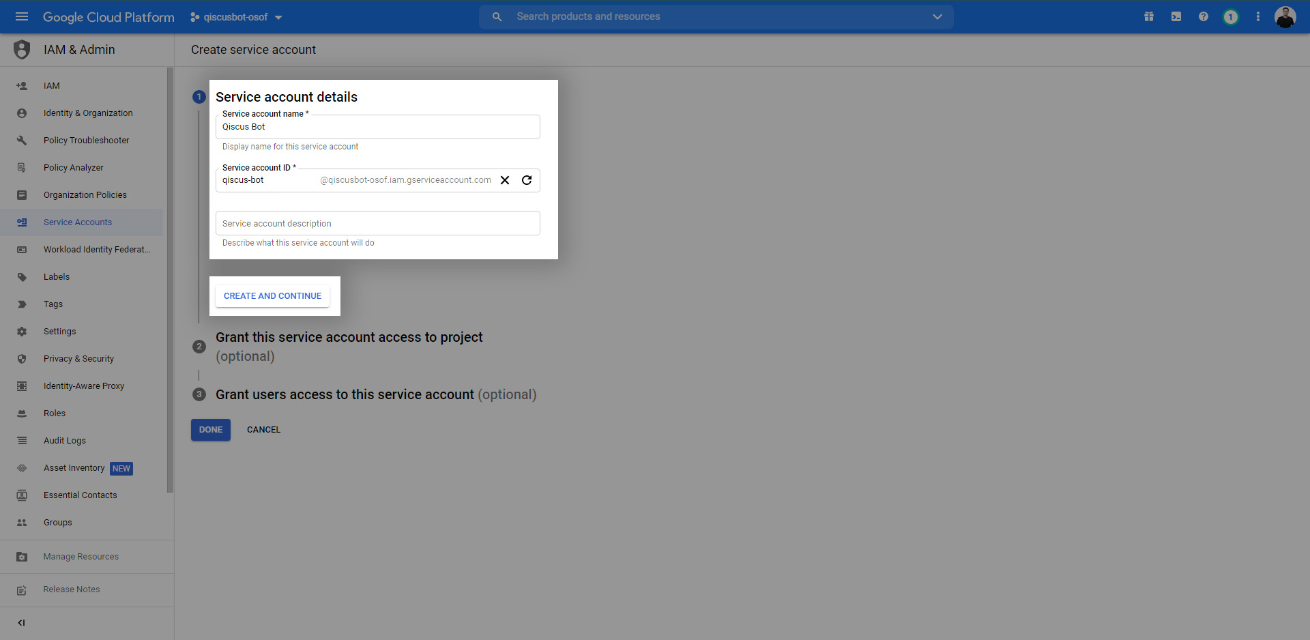The width and height of the screenshot is (1310, 640).
Task: Click the user profile avatar
Action: click(x=1285, y=16)
